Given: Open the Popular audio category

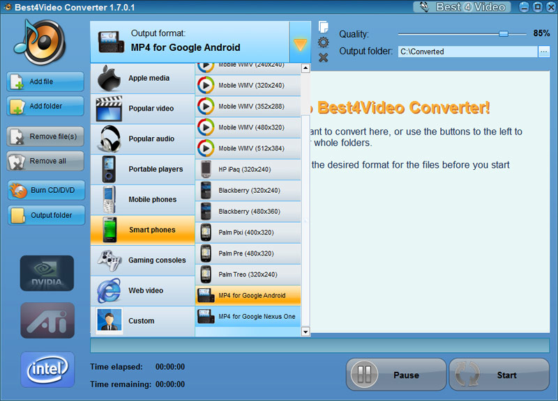Looking at the screenshot, I should (x=143, y=139).
